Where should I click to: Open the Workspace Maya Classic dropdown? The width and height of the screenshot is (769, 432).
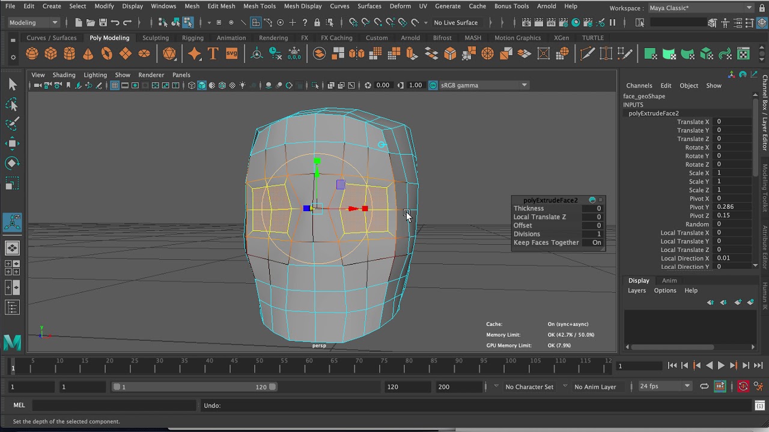point(701,8)
